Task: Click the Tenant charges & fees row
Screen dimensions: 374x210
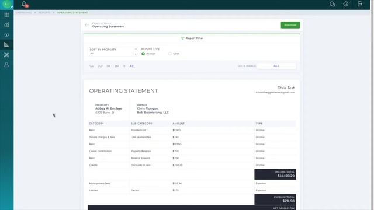Action: [192, 138]
